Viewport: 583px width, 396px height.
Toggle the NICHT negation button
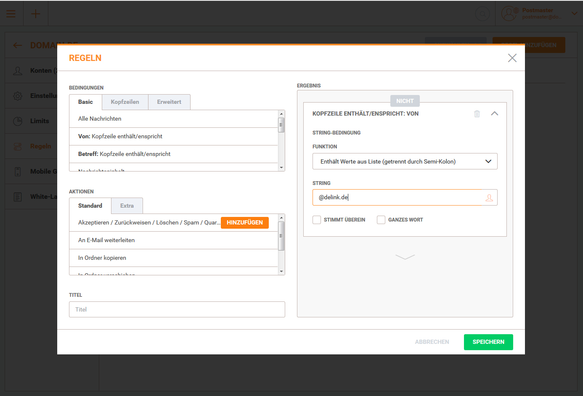coord(405,101)
